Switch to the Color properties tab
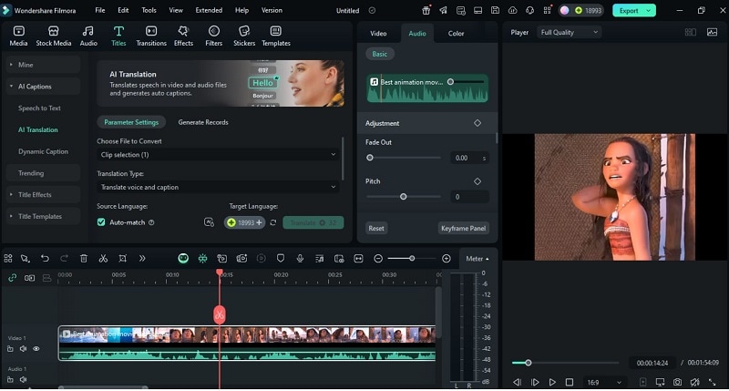 pyautogui.click(x=456, y=34)
